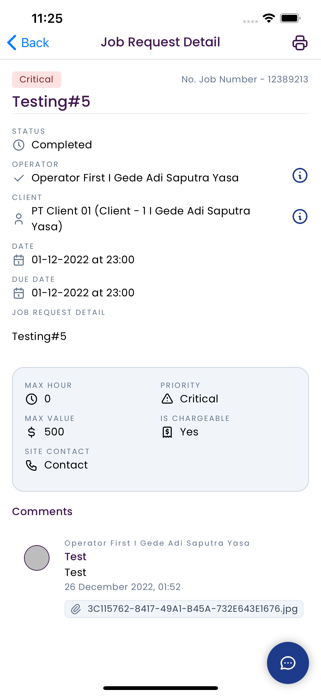Open the chat bubble floating button

click(x=287, y=663)
